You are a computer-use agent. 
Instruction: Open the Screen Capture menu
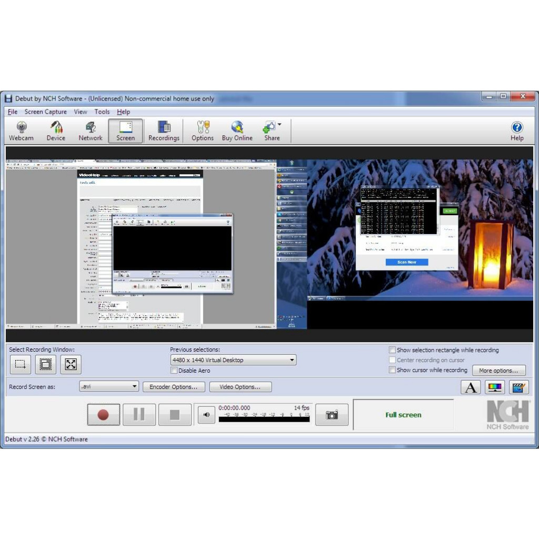point(46,112)
